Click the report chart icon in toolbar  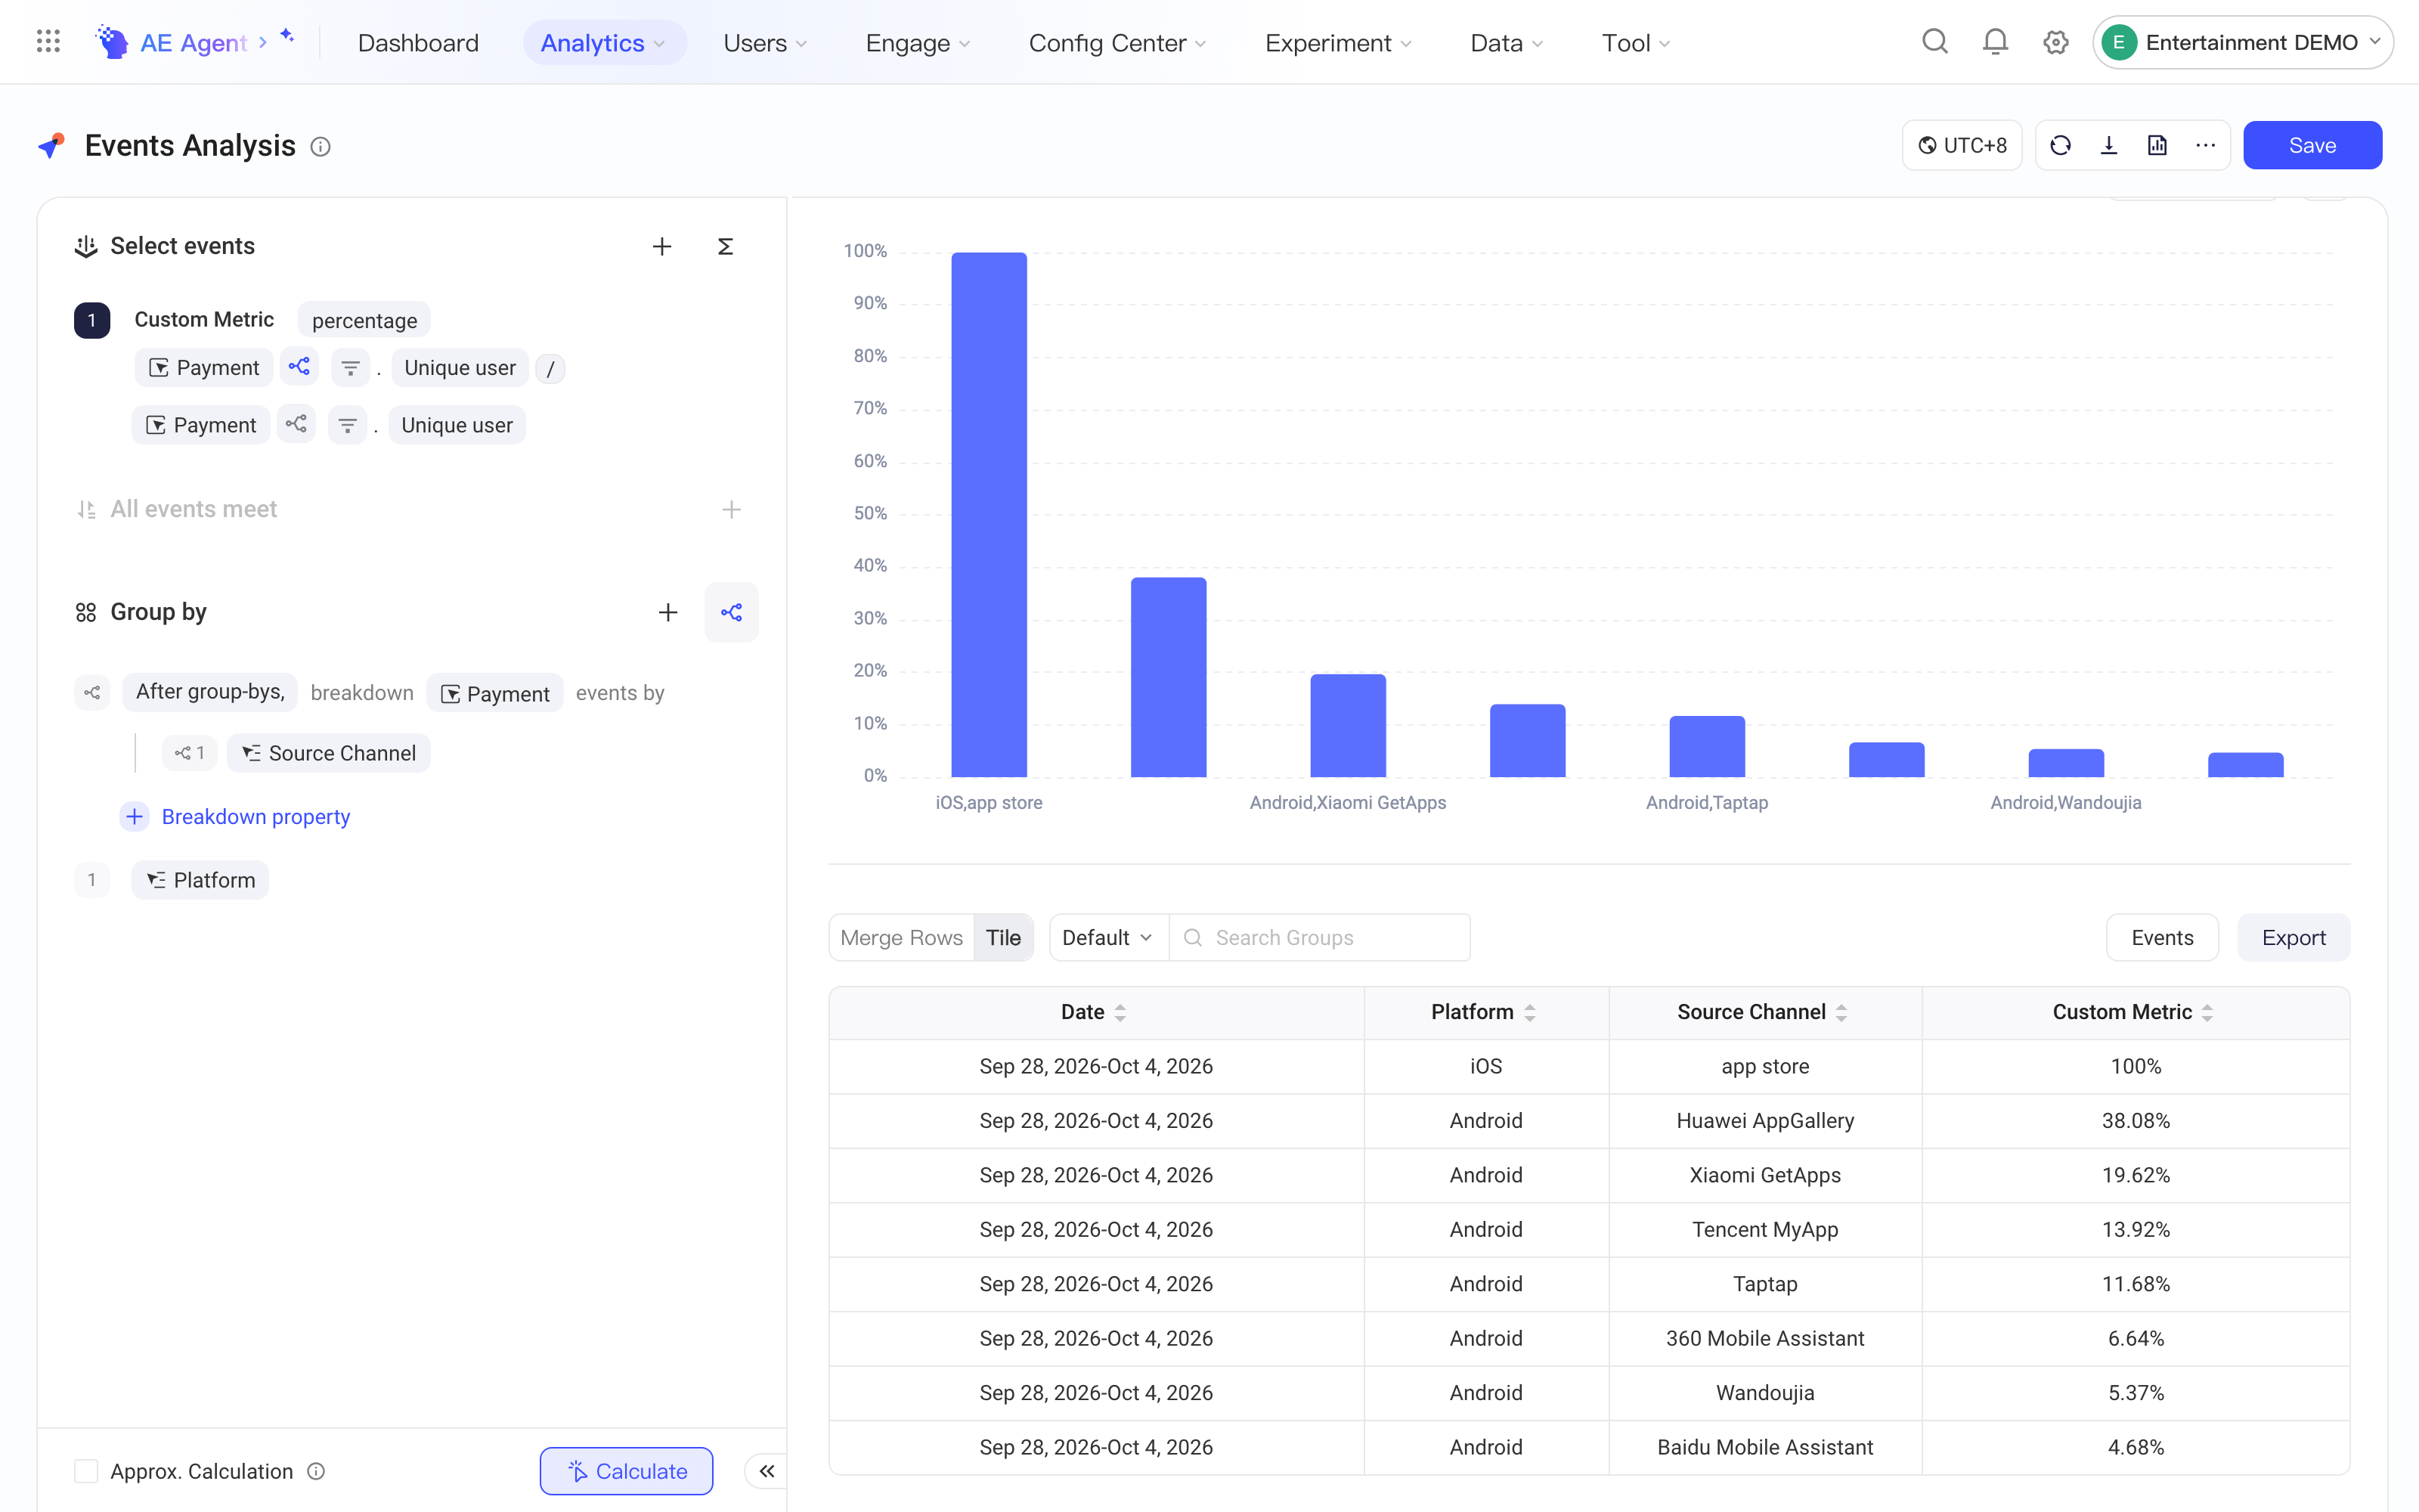pos(2157,146)
